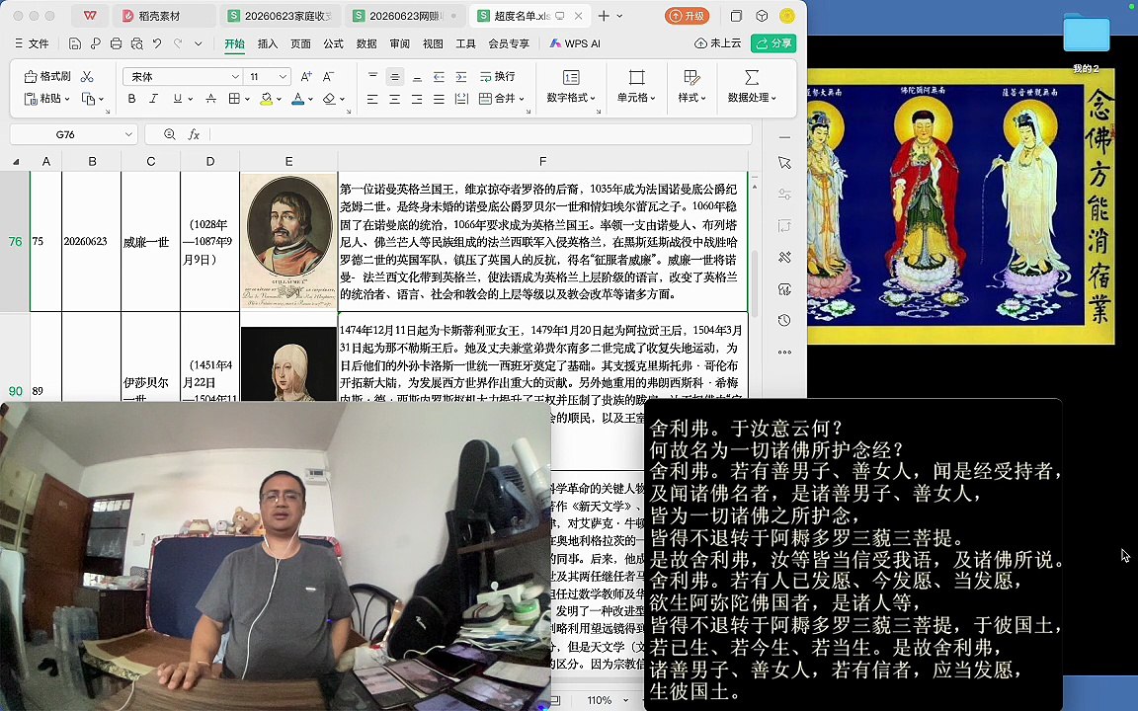Activate the format painter (格式刷)
The image size is (1138, 711).
click(47, 76)
